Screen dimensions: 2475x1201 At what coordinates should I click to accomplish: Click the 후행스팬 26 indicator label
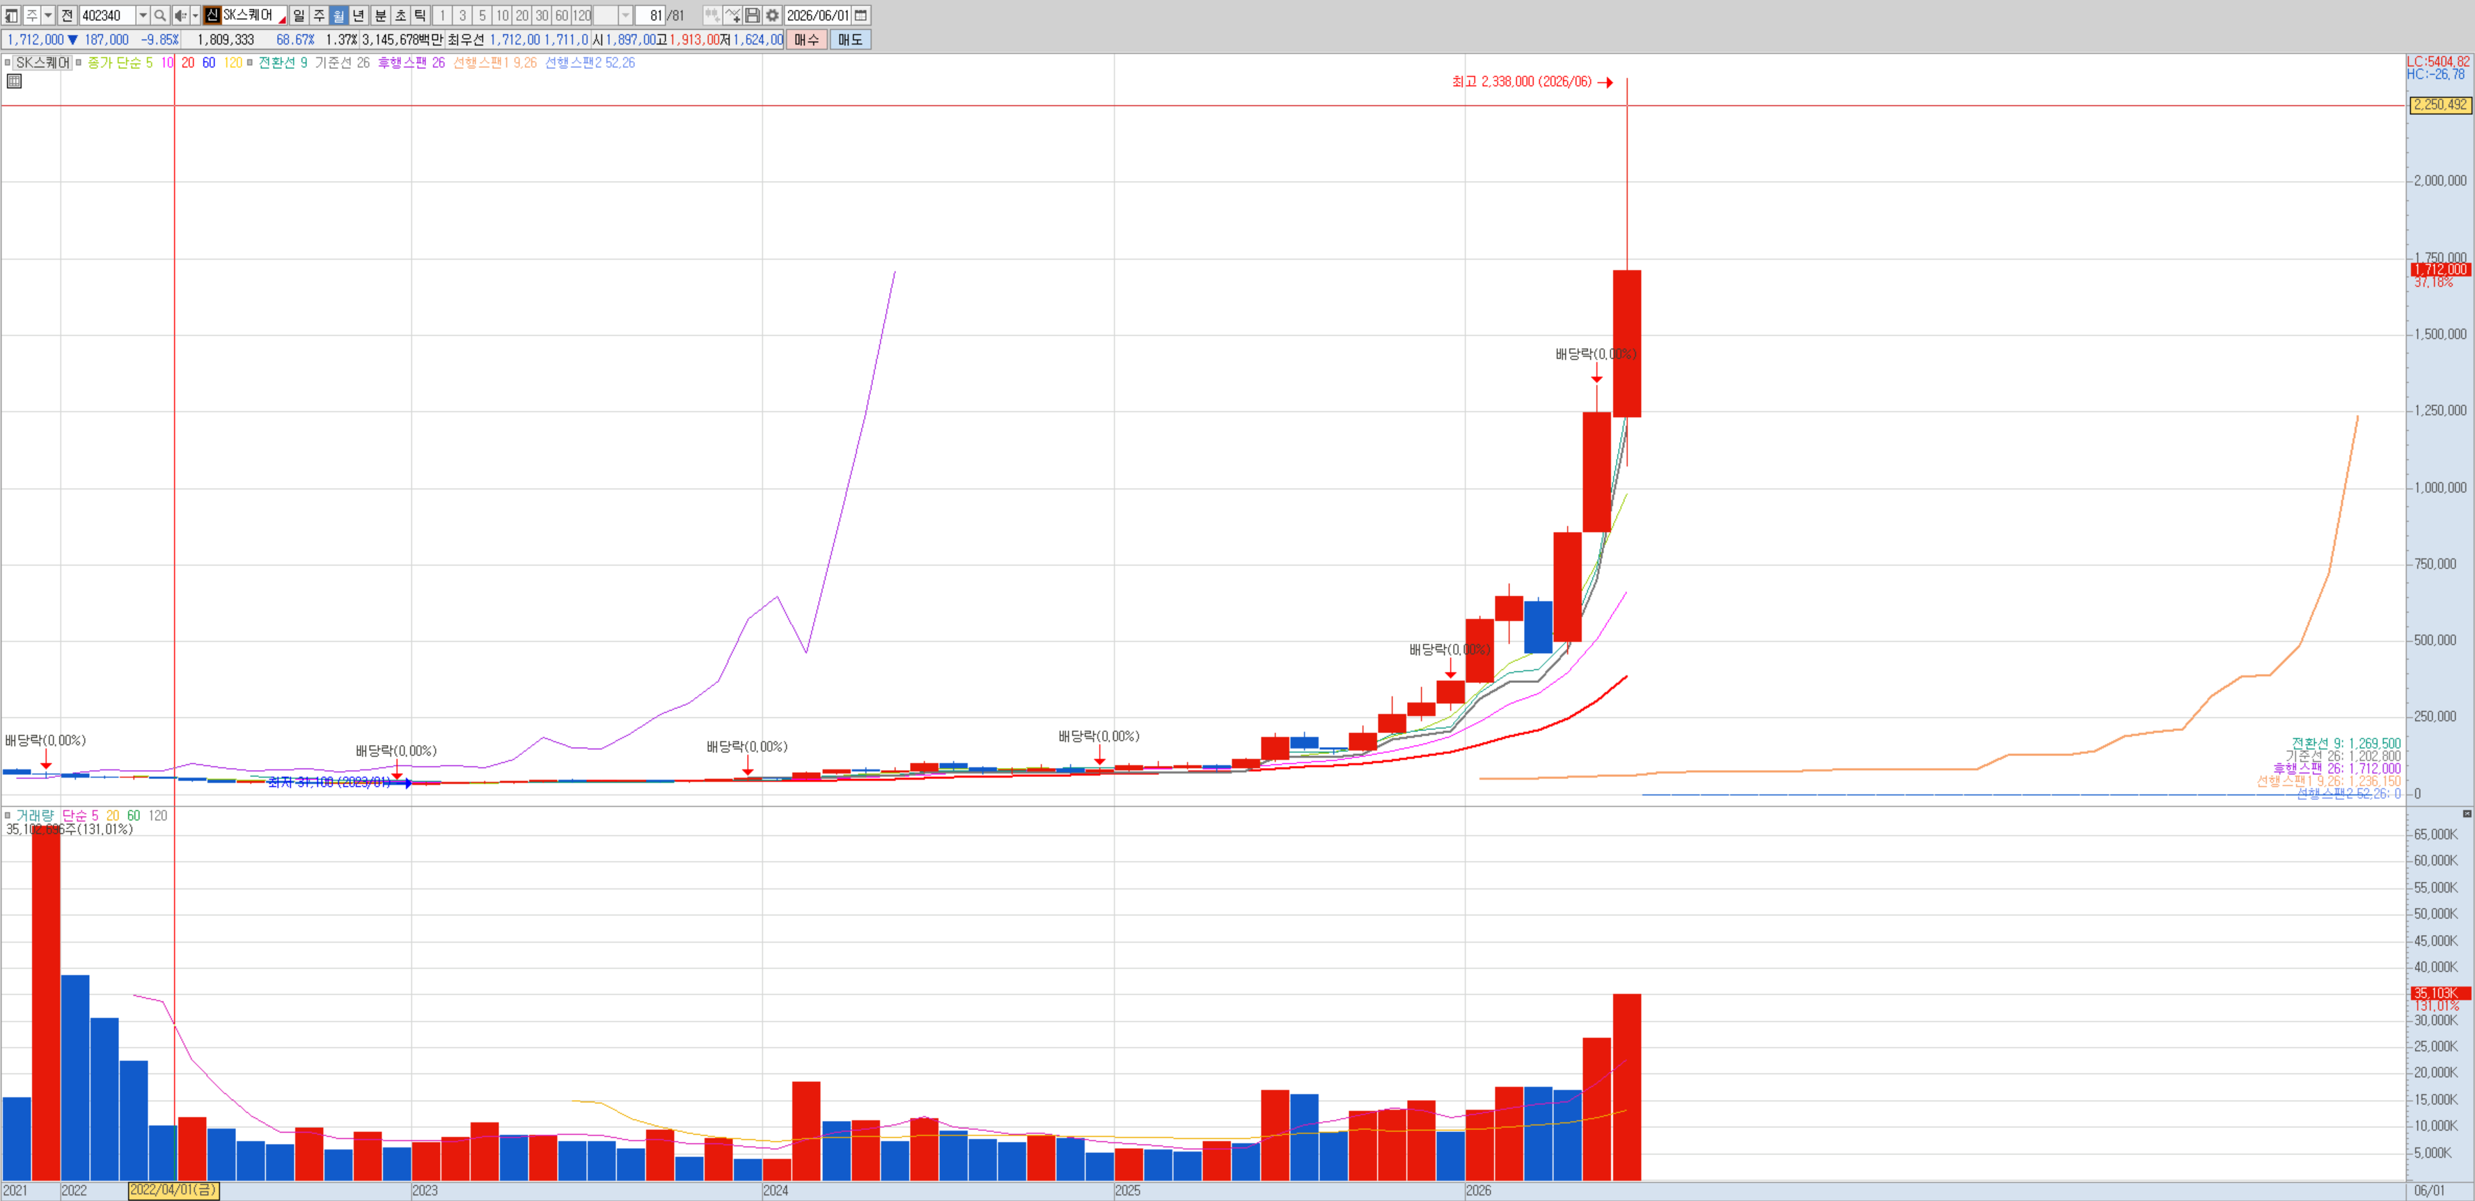(411, 63)
